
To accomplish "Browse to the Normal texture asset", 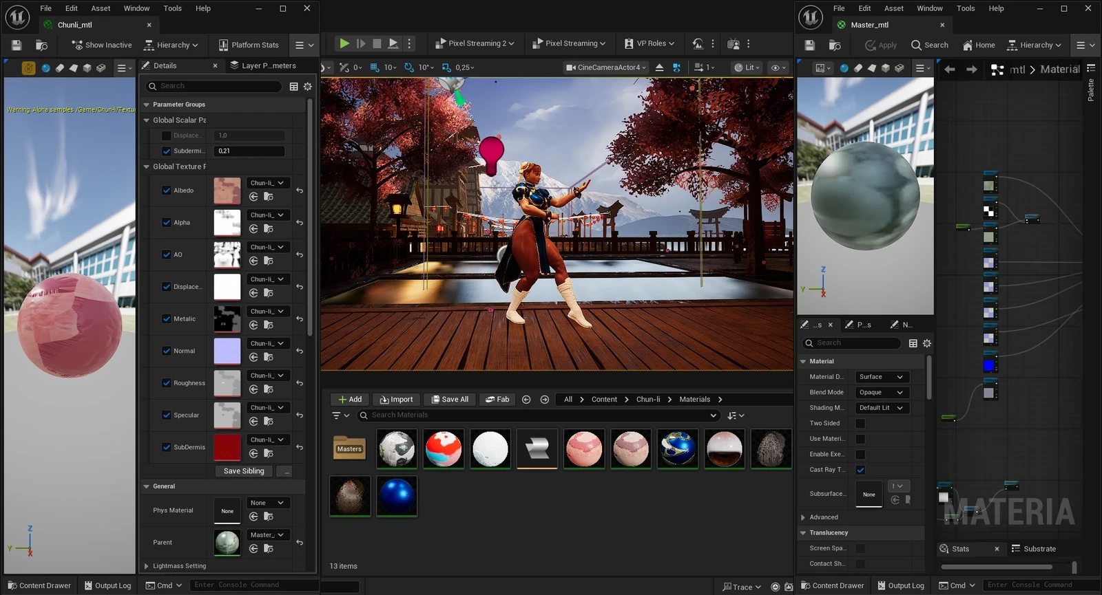I will pyautogui.click(x=269, y=357).
